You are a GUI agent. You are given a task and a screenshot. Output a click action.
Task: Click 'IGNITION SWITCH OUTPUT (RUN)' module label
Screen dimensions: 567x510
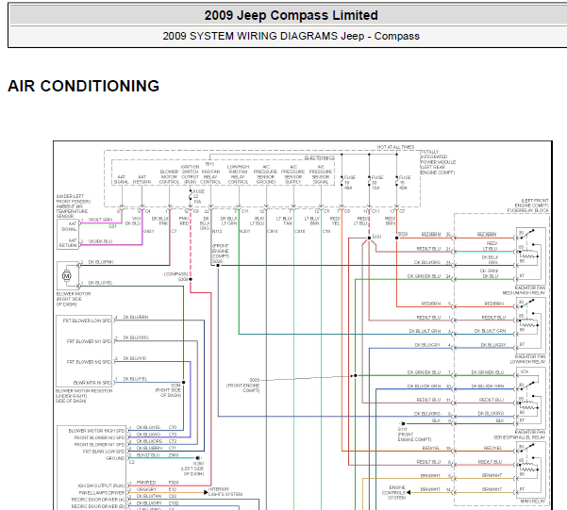[190, 174]
